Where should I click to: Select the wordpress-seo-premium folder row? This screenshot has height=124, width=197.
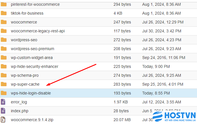click(99, 49)
